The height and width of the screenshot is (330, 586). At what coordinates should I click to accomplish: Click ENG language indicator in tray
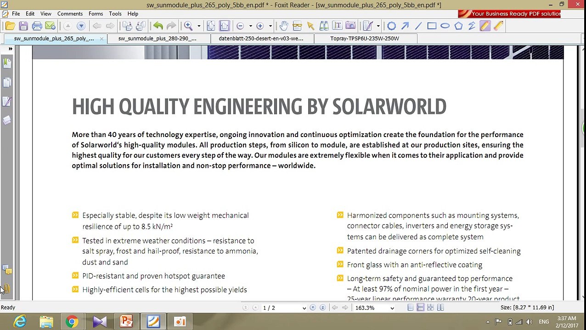544,322
